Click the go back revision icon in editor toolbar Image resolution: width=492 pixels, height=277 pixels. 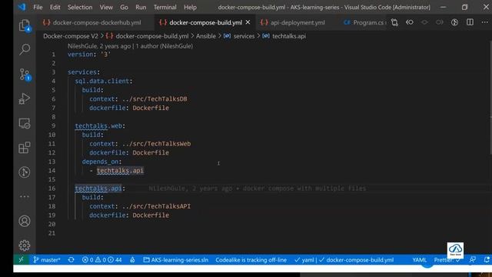(x=410, y=22)
